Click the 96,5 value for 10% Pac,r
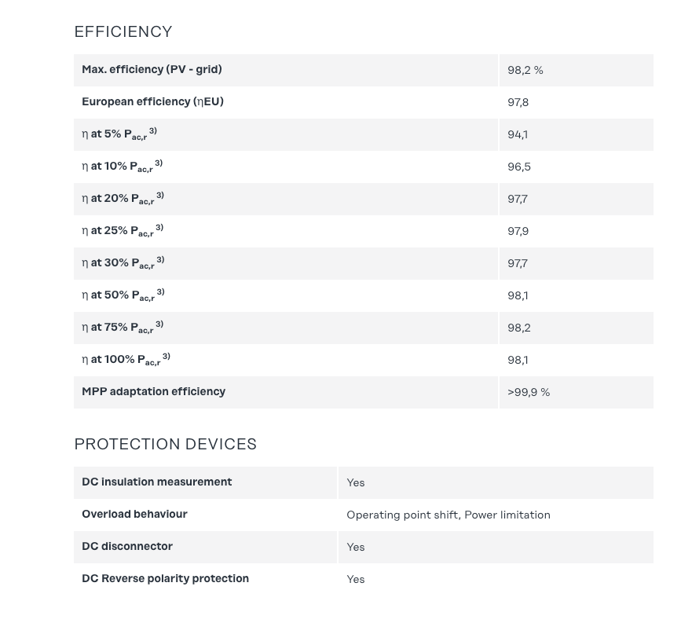This screenshot has height=623, width=681. (x=518, y=167)
